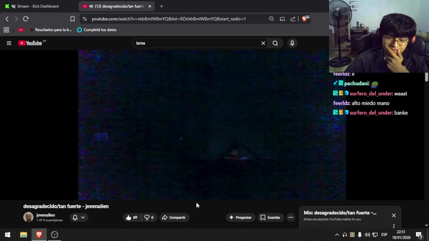
Task: Save video with Guardar button
Action: click(x=270, y=218)
